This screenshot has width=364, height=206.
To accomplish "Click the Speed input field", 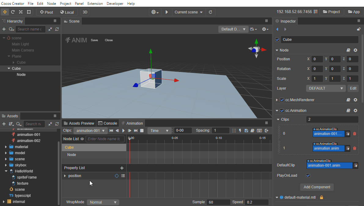I will point(257,202).
